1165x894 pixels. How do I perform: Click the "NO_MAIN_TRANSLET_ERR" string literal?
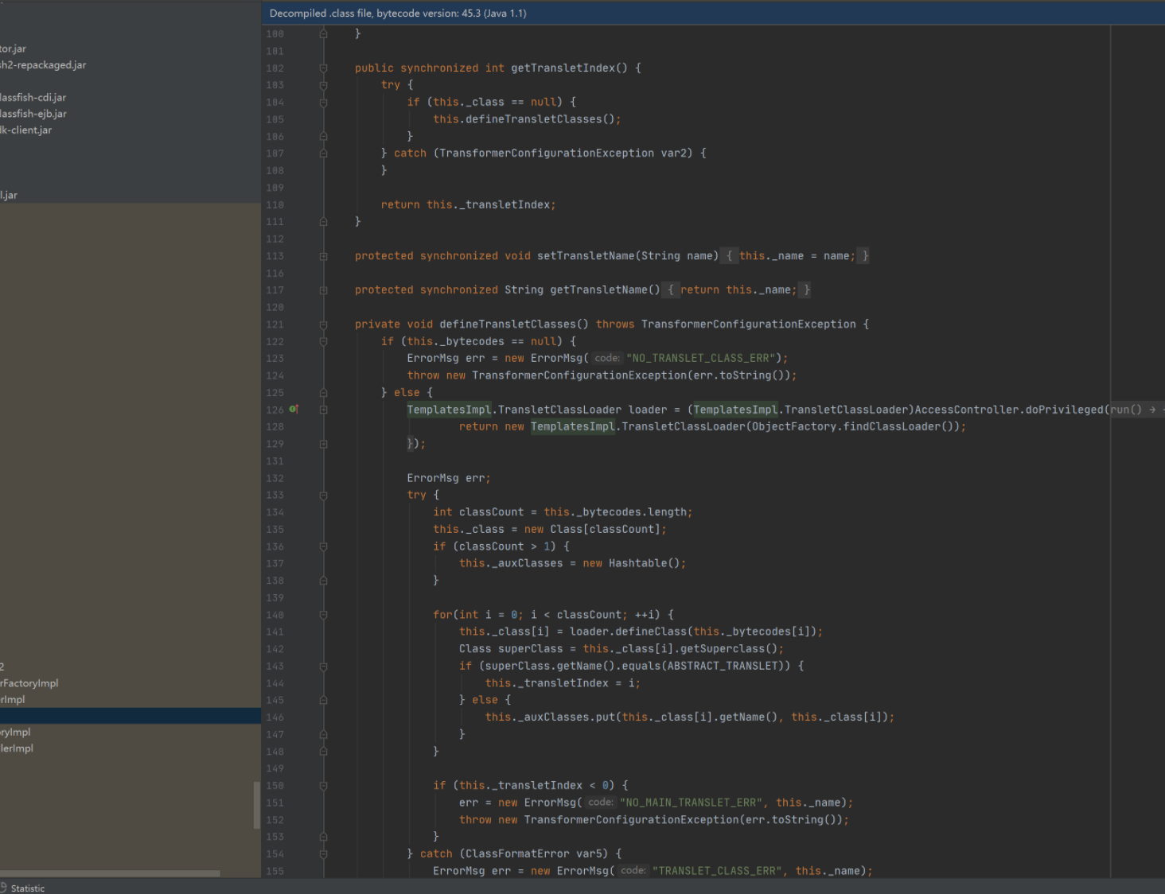(x=692, y=803)
